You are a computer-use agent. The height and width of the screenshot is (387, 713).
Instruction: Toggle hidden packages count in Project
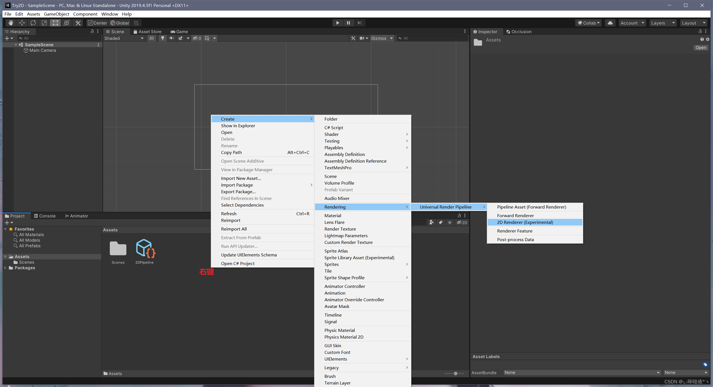[462, 222]
